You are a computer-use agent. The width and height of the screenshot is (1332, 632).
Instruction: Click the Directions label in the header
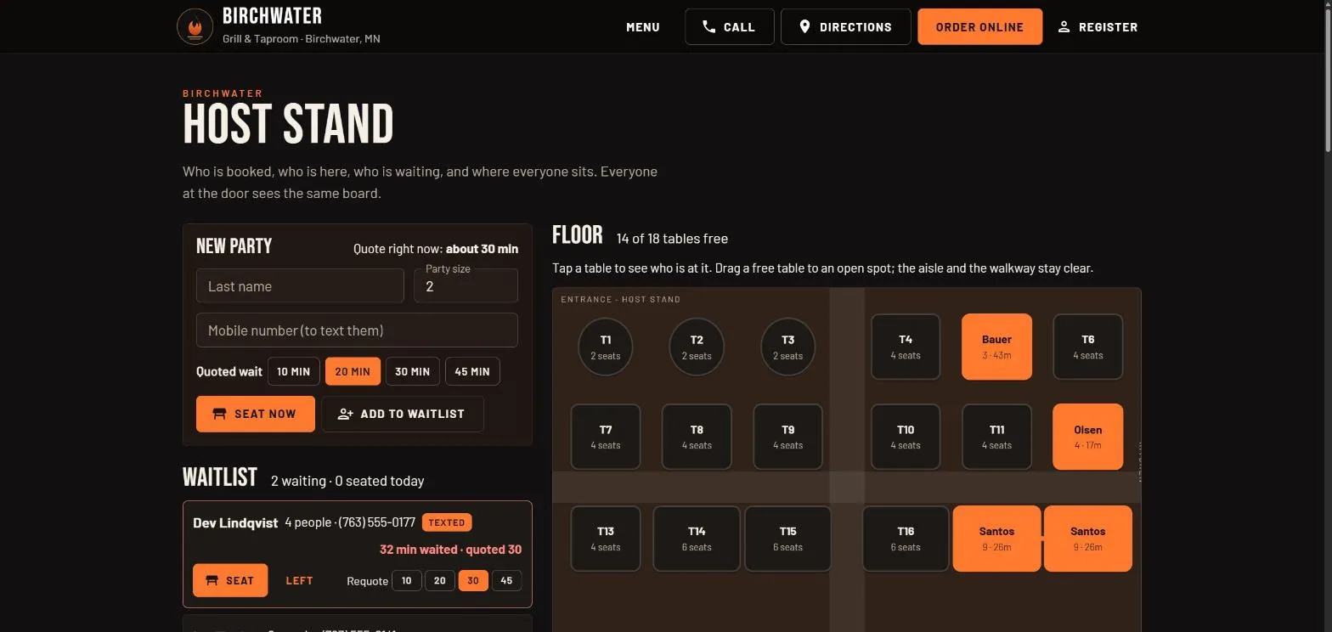(x=855, y=27)
